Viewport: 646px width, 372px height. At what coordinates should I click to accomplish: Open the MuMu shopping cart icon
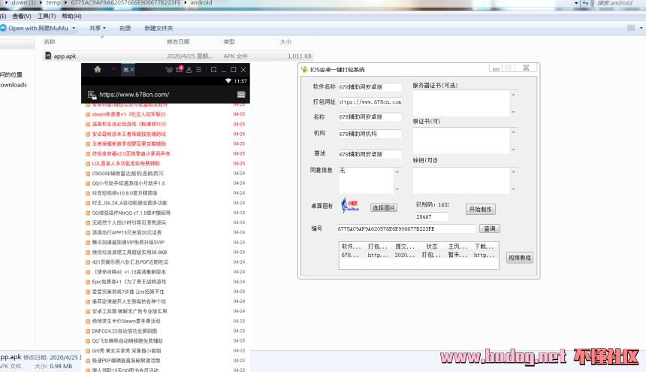pyautogui.click(x=169, y=70)
